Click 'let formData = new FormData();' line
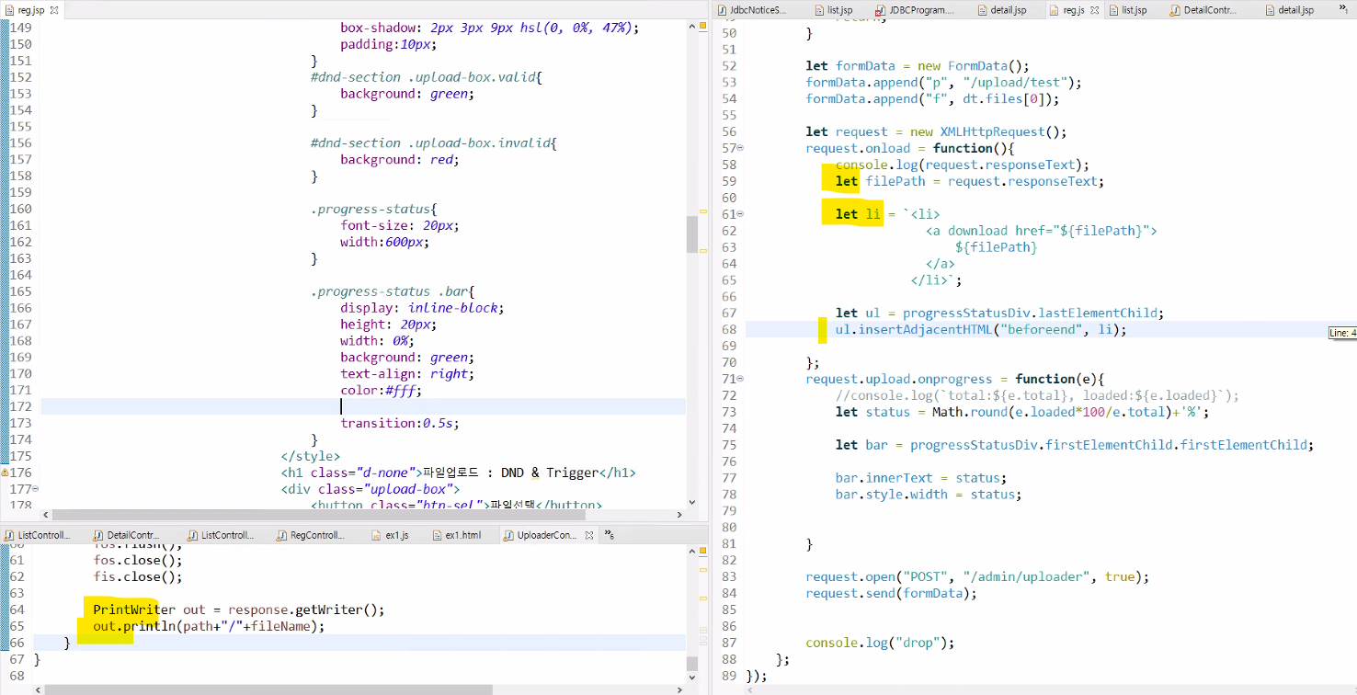The width and height of the screenshot is (1357, 695). pos(917,65)
